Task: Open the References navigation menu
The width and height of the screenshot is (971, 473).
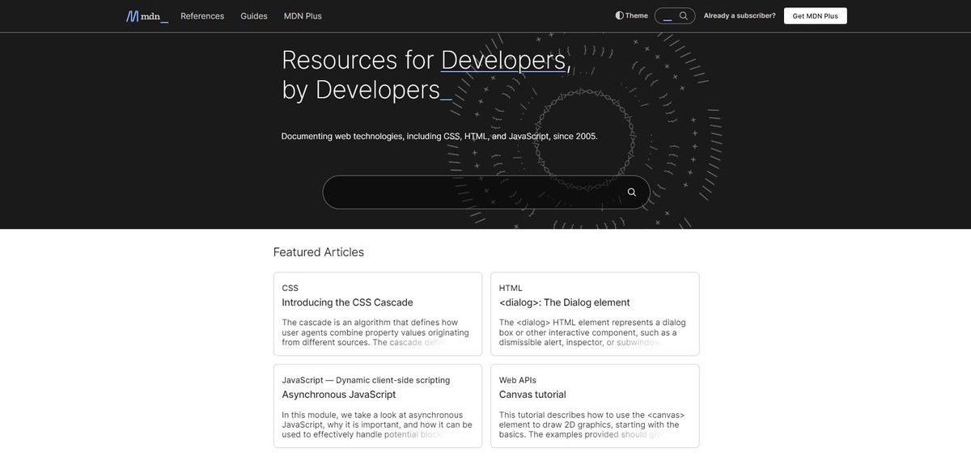Action: [x=202, y=15]
